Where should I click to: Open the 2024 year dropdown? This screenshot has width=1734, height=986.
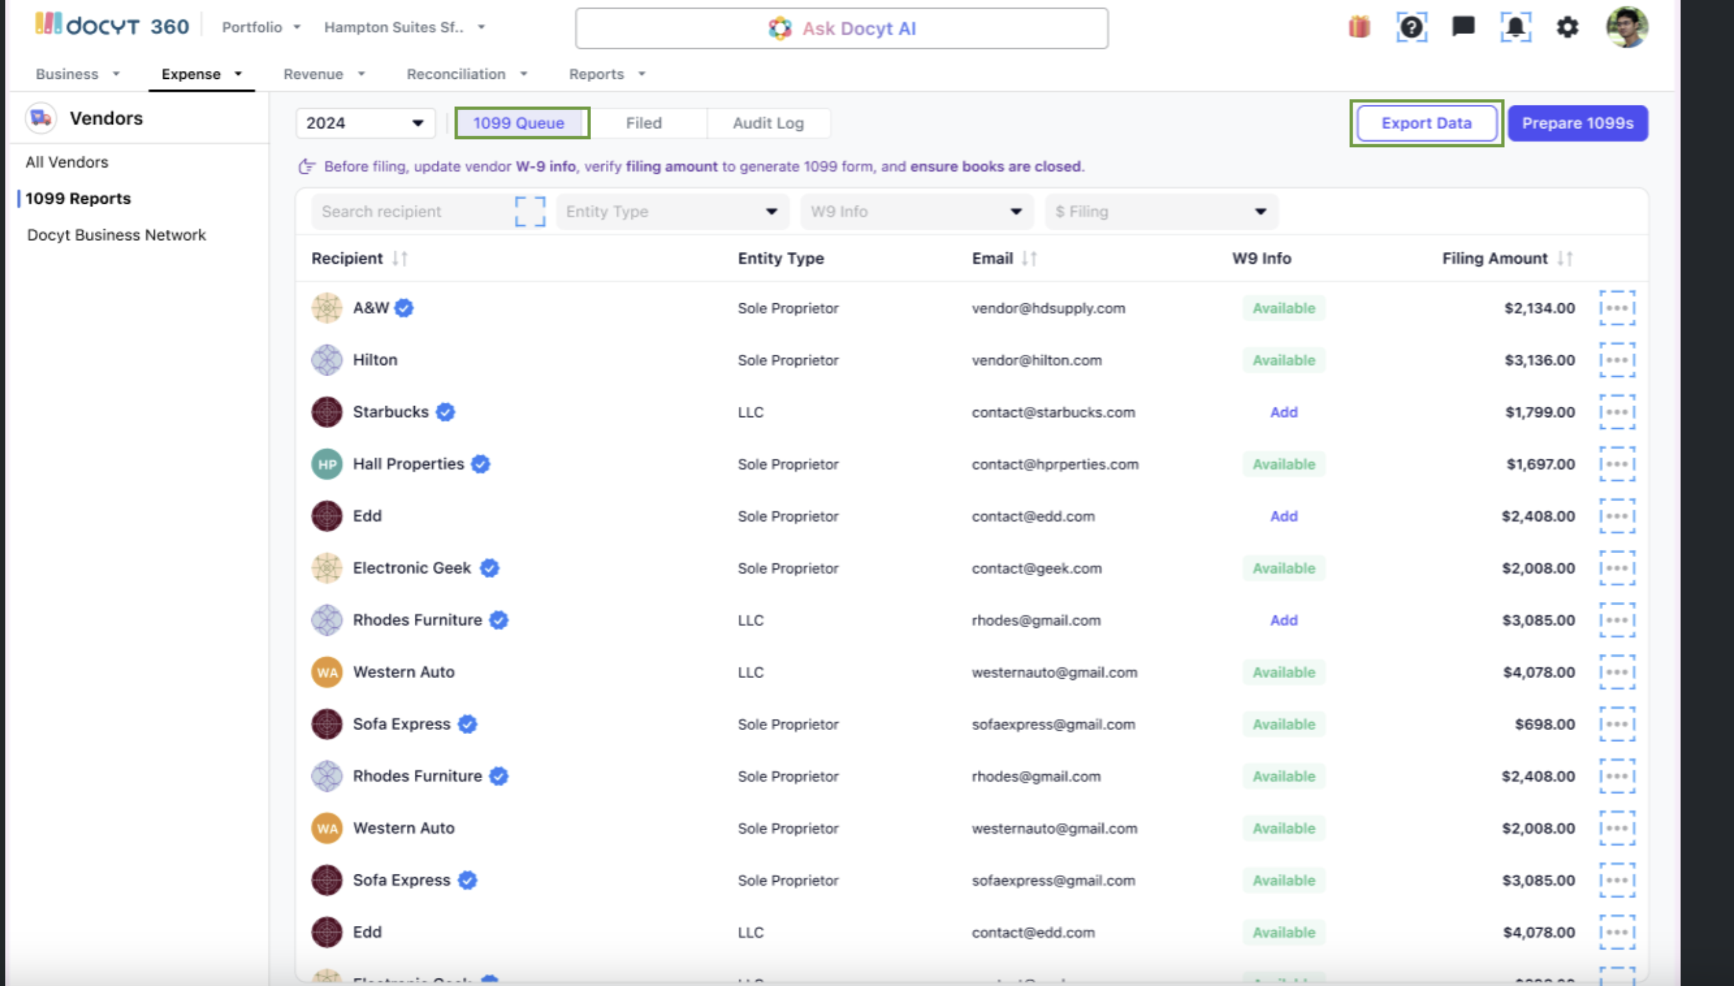[365, 123]
